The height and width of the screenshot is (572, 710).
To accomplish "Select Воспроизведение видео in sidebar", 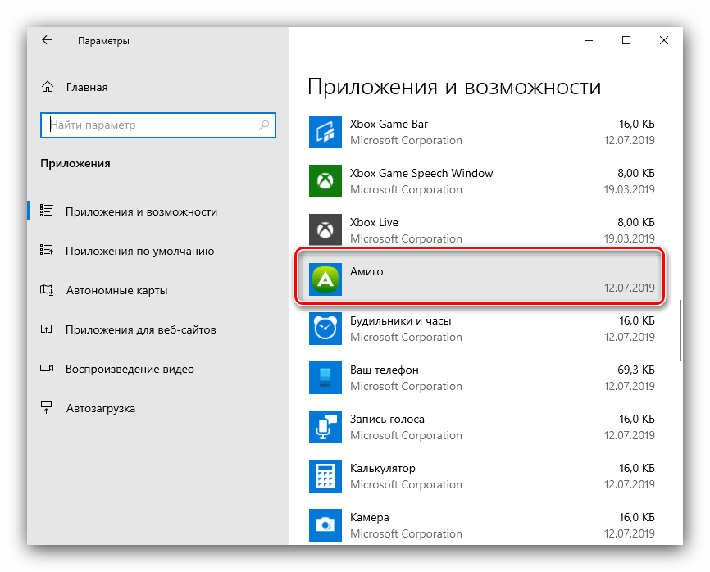I will click(x=130, y=370).
